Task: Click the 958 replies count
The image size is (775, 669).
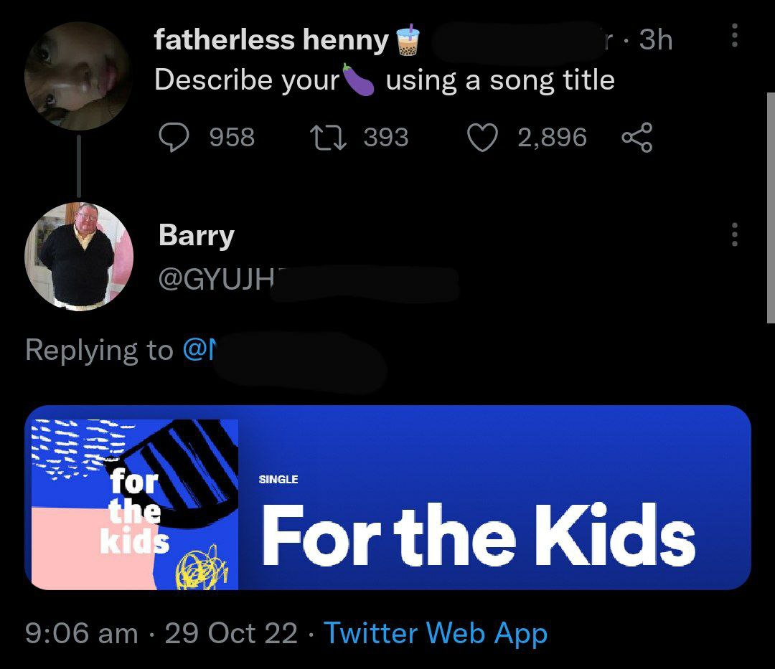Action: (232, 137)
